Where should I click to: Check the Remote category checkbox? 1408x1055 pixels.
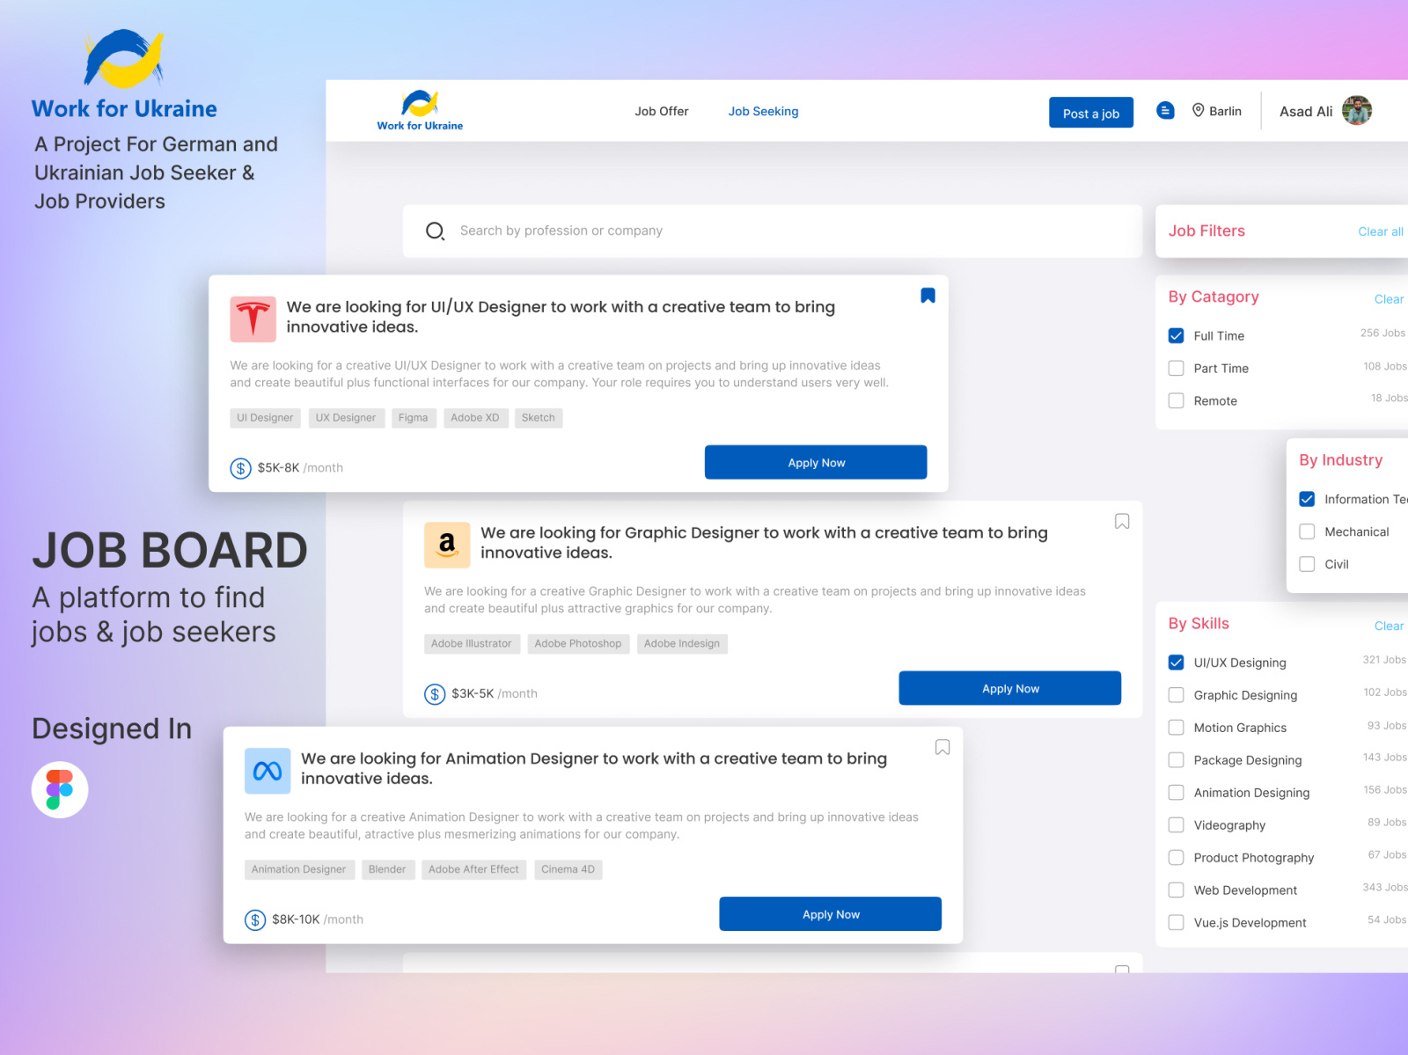(1176, 400)
